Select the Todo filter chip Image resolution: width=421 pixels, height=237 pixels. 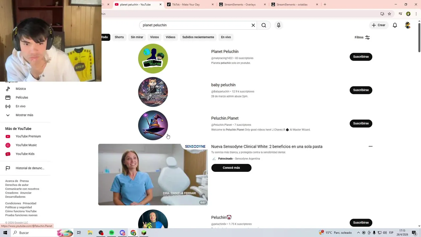(x=105, y=37)
